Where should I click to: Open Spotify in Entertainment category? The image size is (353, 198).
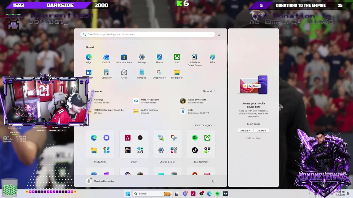point(195,137)
